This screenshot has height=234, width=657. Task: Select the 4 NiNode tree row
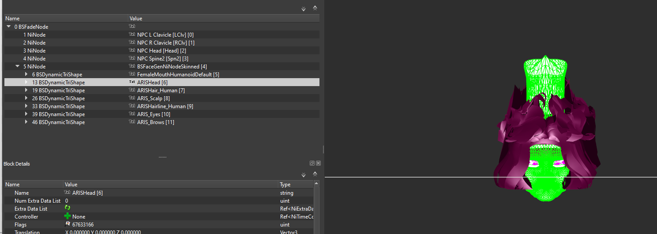click(162, 58)
